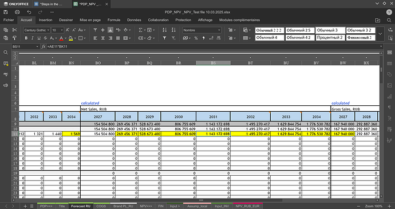
Task: Click the cell reference box BS11
Action: (25, 46)
